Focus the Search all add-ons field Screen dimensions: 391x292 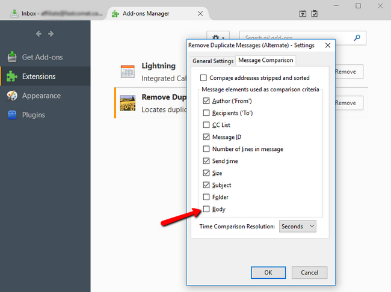click(x=302, y=38)
